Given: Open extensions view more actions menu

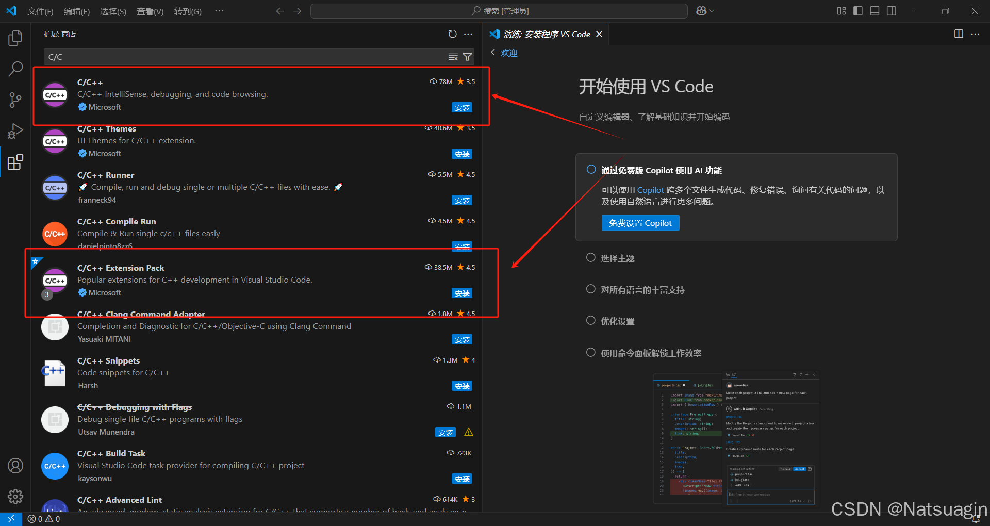Looking at the screenshot, I should [468, 34].
